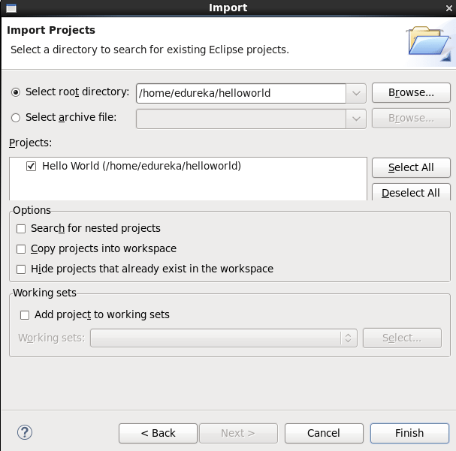Screen dimensions: 456x451
Task: Enable Copy projects into workspace
Action: 21,249
